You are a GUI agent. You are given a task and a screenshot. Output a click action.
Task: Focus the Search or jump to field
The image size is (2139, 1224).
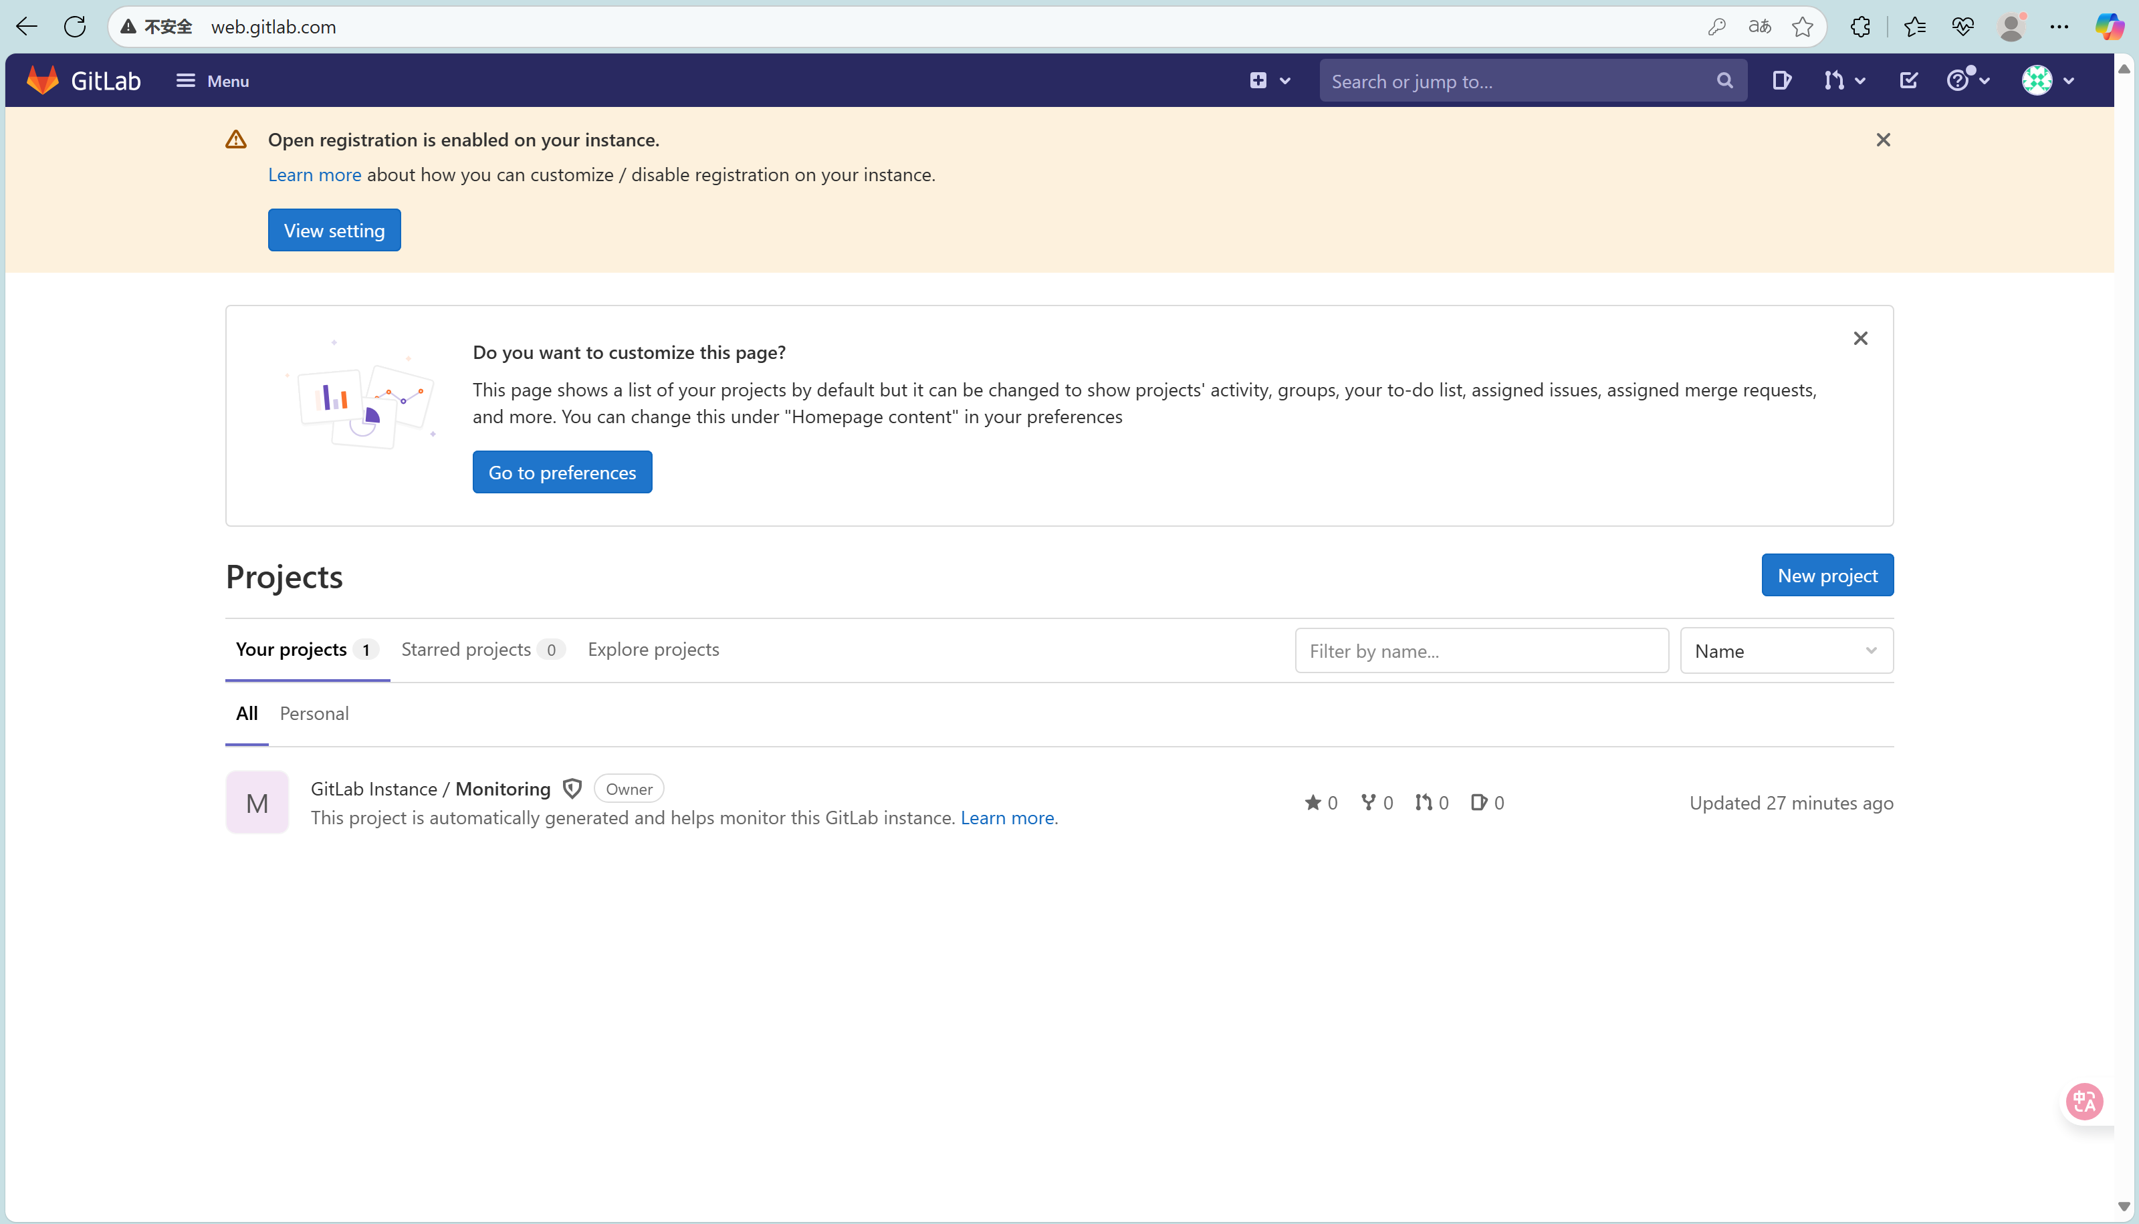tap(1532, 81)
